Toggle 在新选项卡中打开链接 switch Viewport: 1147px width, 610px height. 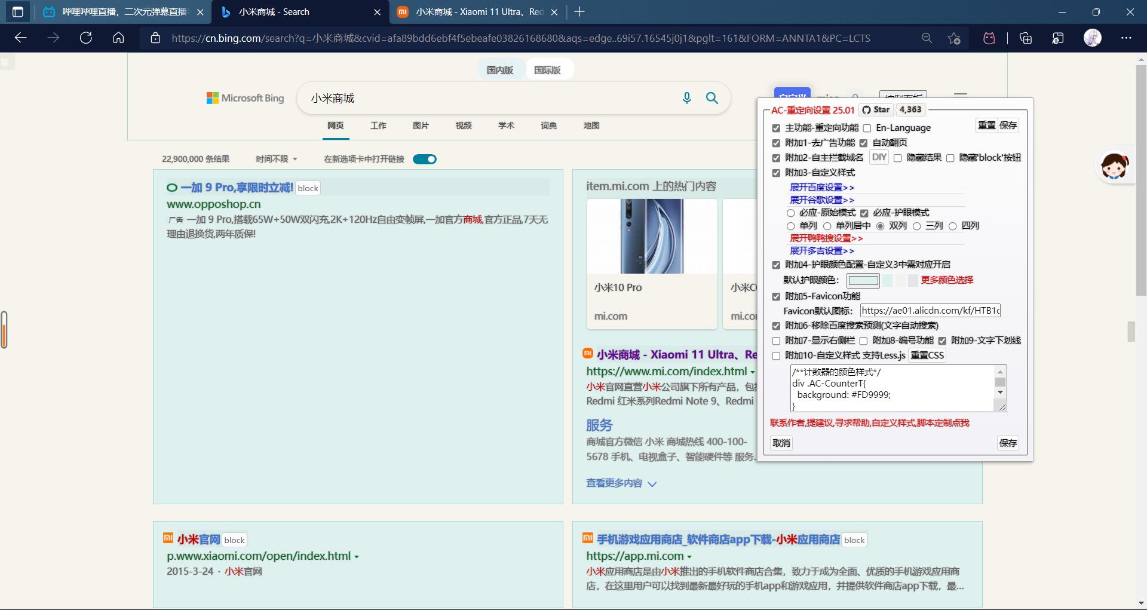pos(424,159)
